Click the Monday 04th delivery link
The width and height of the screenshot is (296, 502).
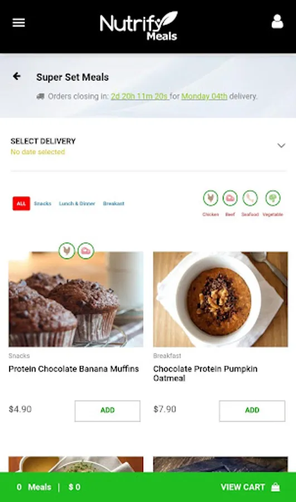(x=204, y=96)
